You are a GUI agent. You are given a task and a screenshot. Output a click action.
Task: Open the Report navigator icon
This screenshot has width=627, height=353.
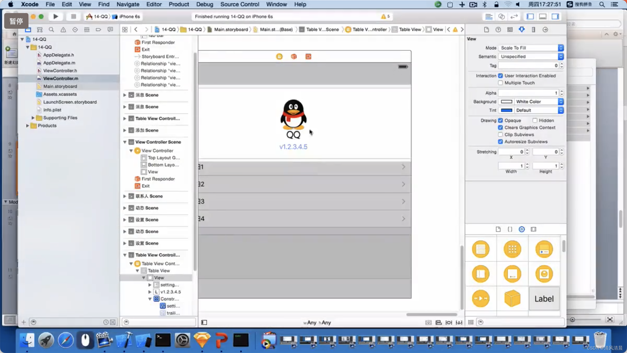(110, 30)
